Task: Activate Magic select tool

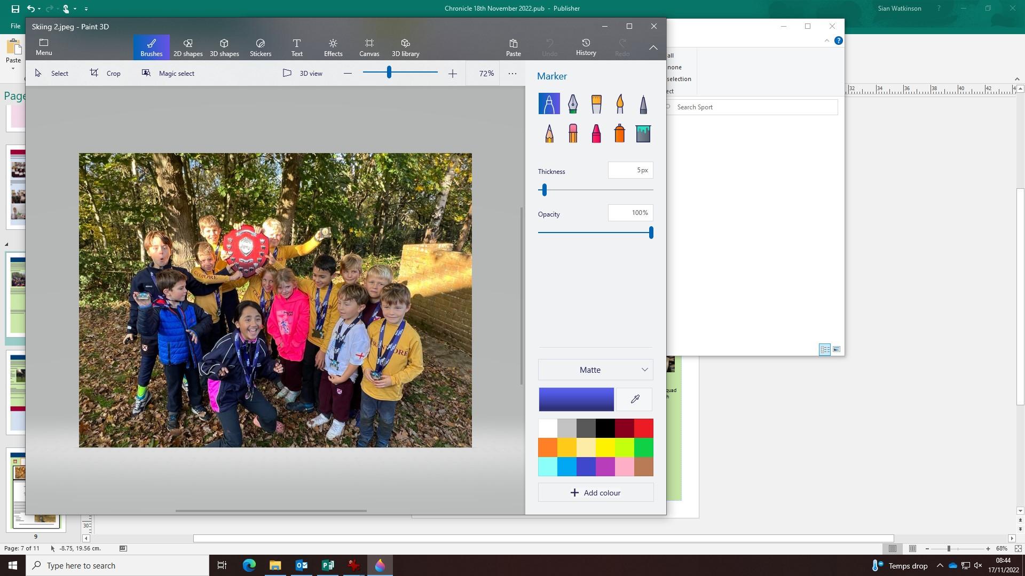Action: (168, 74)
